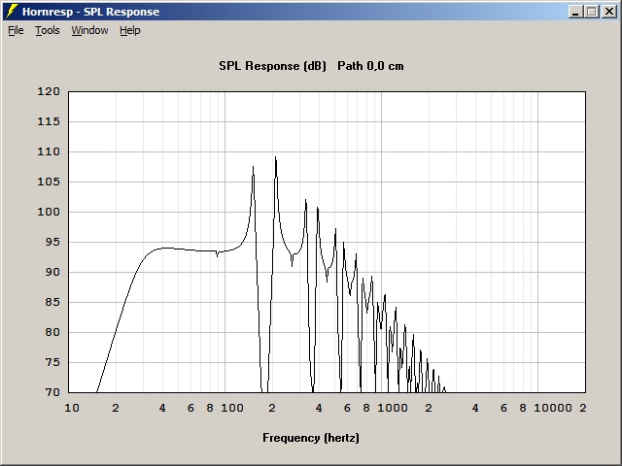Open the File menu
Image resolution: width=622 pixels, height=466 pixels.
pos(16,30)
